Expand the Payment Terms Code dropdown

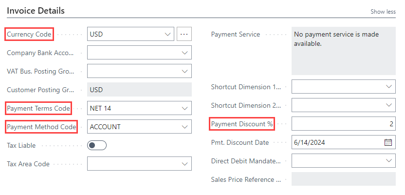[x=184, y=108]
